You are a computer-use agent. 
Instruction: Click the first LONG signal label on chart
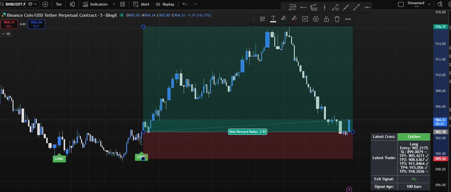point(59,159)
